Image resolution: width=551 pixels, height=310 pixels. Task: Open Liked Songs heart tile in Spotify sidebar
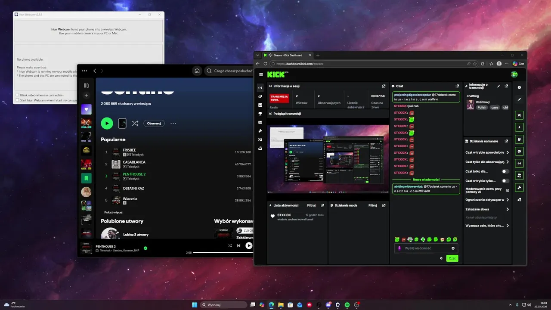[x=86, y=109]
